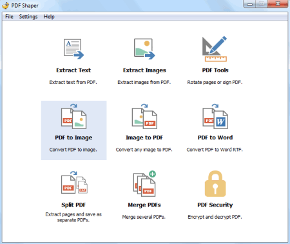Click the Split PDF icon
This screenshot has width=290, height=244.
click(x=74, y=183)
